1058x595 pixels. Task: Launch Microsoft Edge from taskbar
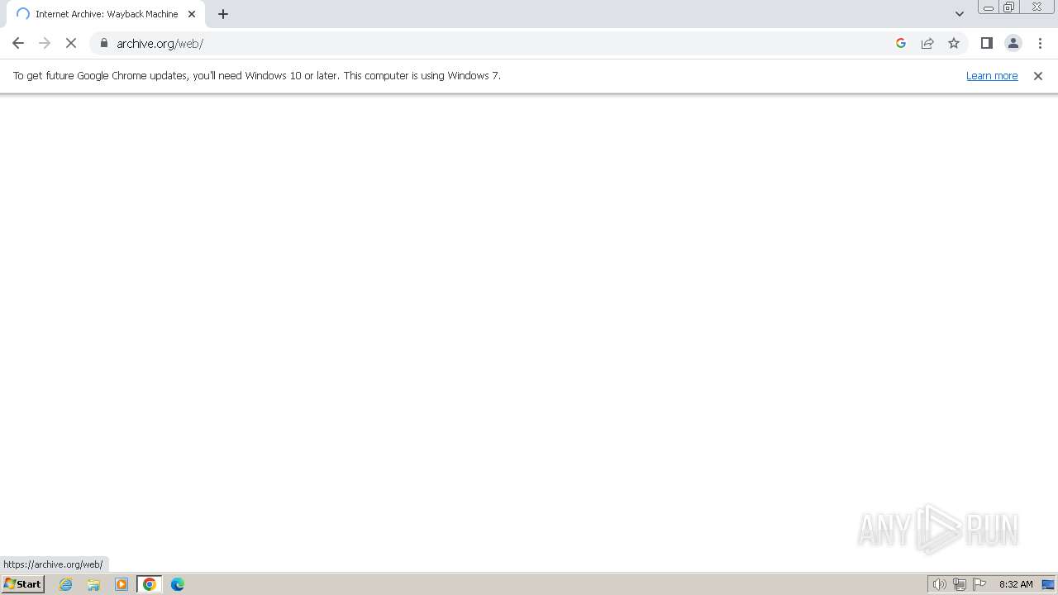pyautogui.click(x=178, y=584)
